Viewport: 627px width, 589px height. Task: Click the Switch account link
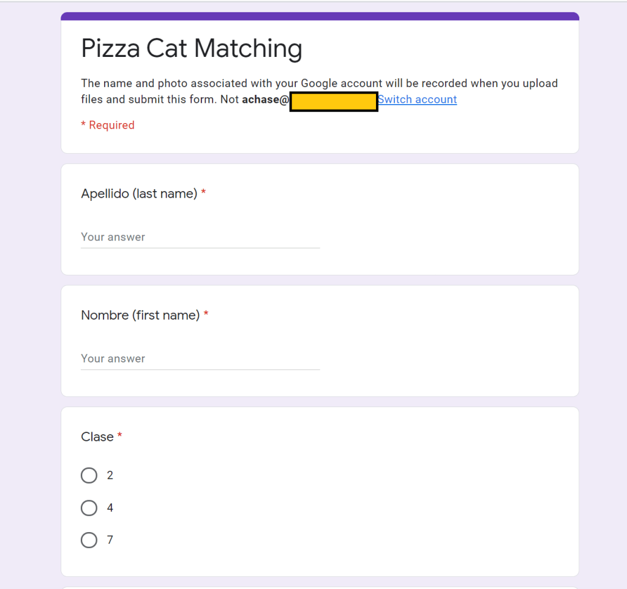pos(417,100)
